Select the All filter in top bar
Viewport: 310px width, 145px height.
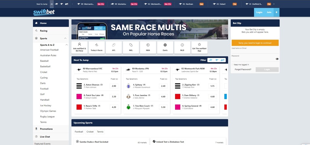[52, 4]
